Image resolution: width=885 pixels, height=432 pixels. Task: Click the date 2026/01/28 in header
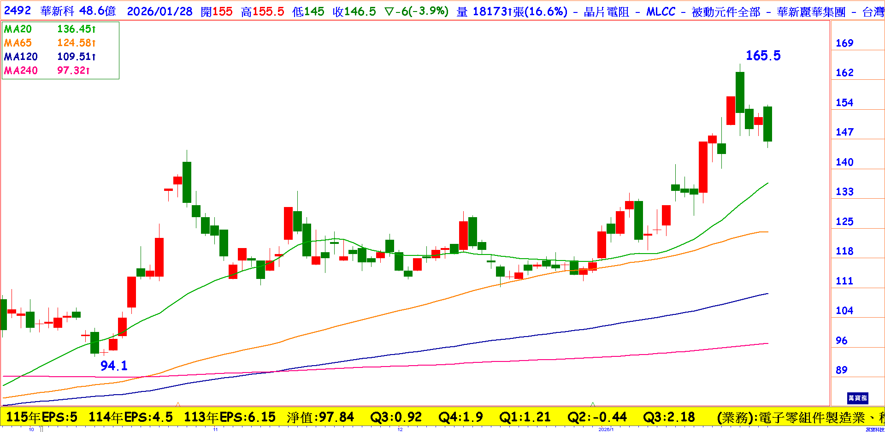tap(159, 12)
